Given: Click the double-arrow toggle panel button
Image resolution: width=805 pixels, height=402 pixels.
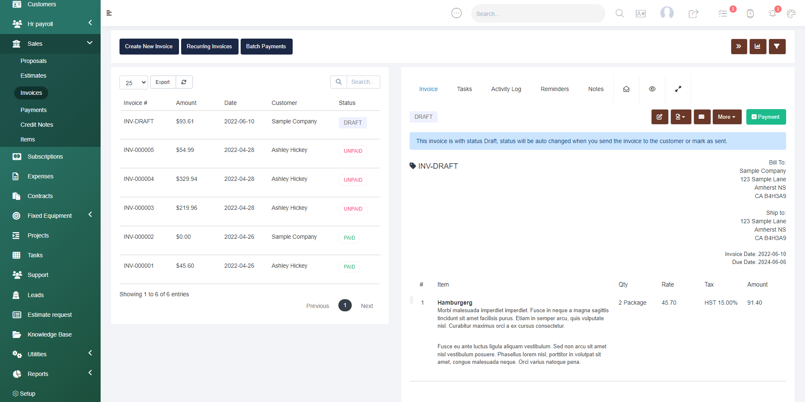Looking at the screenshot, I should pyautogui.click(x=739, y=47).
